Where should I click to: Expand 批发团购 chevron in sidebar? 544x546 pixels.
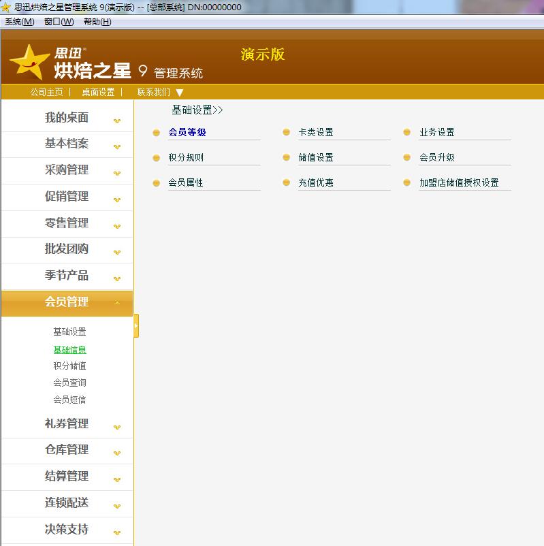(117, 252)
